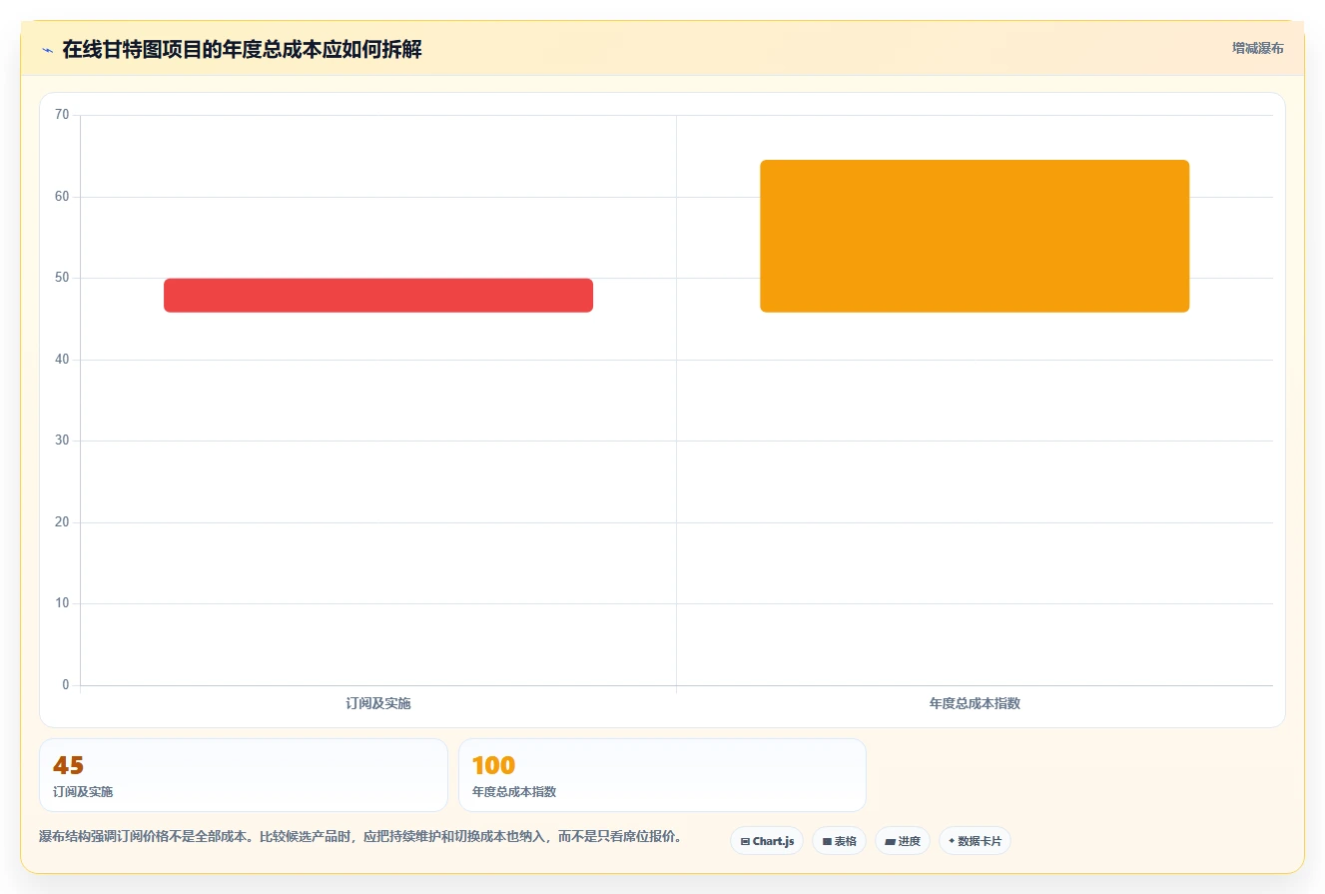Click the x-axis label 年度总成本指数
The width and height of the screenshot is (1325, 894).
click(x=975, y=703)
